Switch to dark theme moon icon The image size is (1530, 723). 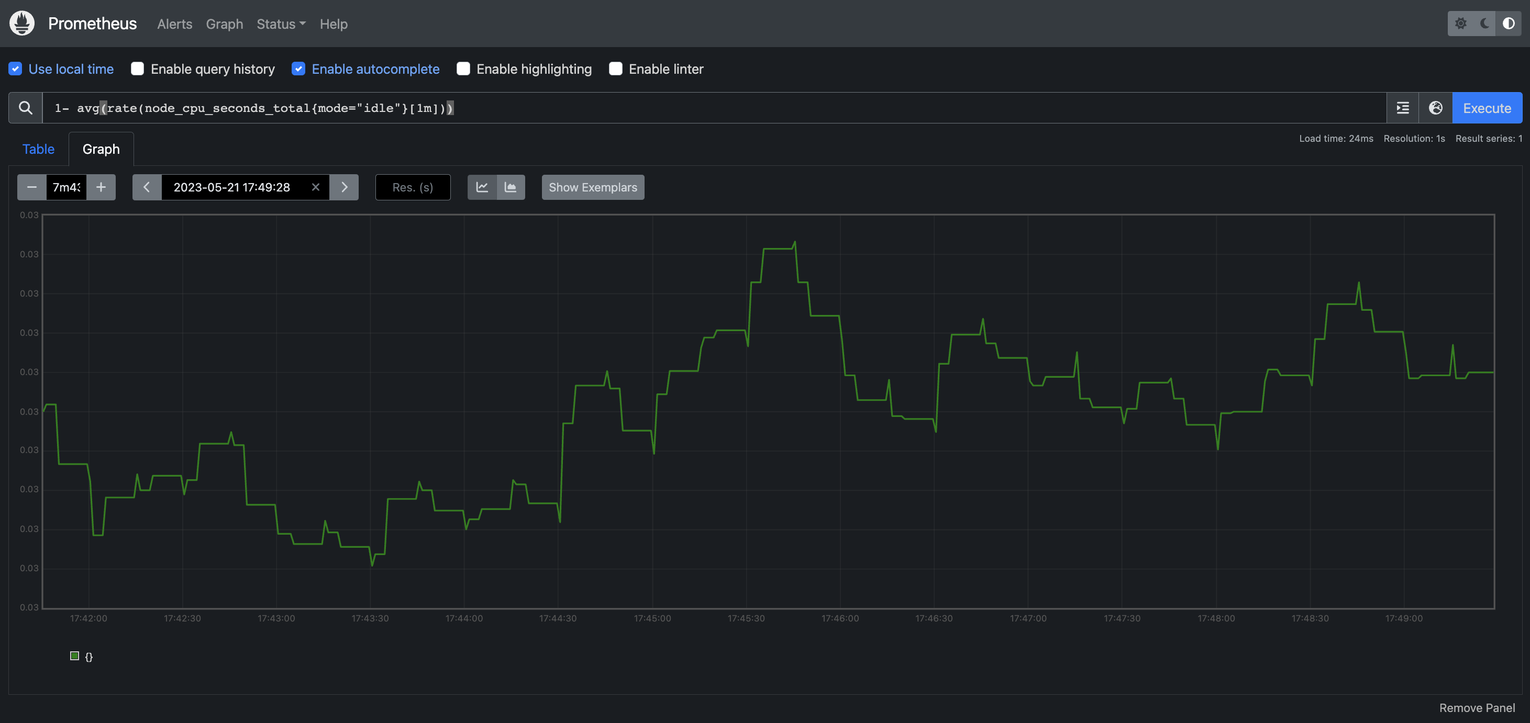coord(1484,24)
